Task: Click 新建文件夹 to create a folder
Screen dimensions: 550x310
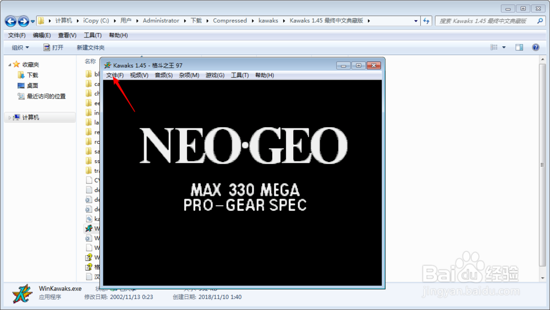Action: (91, 47)
